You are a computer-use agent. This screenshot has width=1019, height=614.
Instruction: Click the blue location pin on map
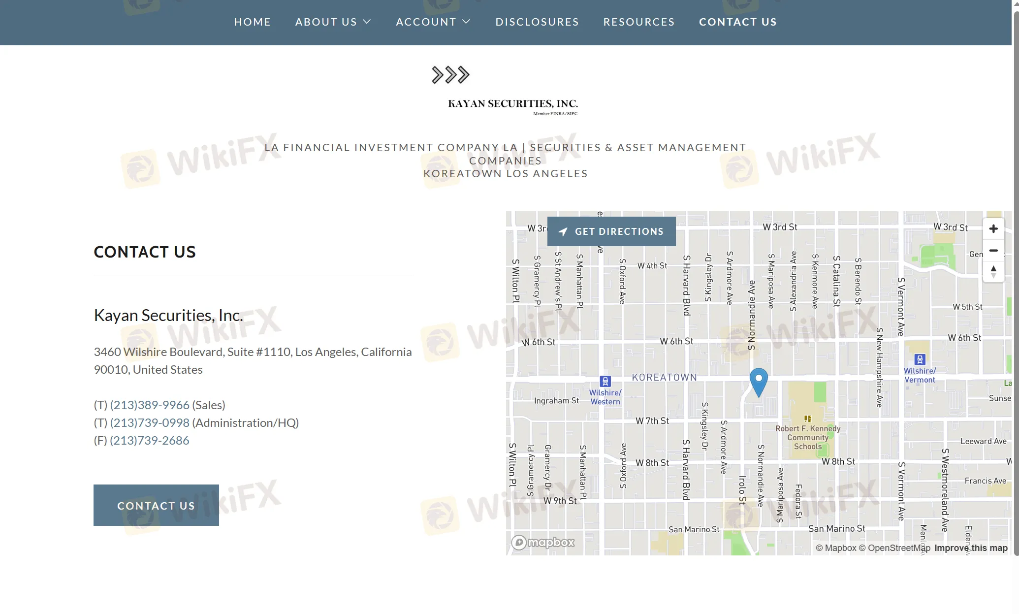tap(759, 382)
